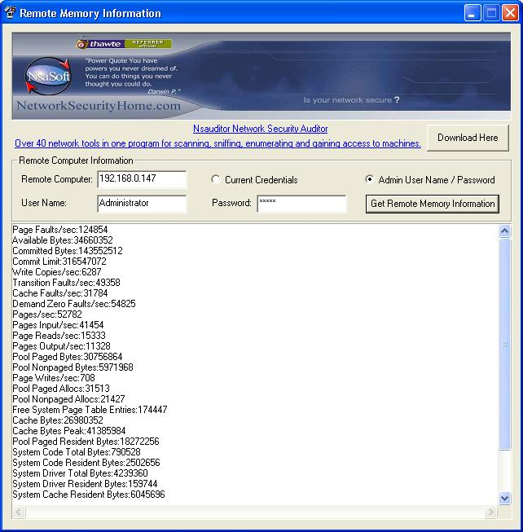Select Admin User Name / Password option
The image size is (523, 532).
370,180
